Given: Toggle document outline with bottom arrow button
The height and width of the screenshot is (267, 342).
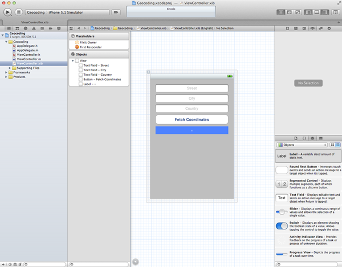Looking at the screenshot, I should click(136, 261).
